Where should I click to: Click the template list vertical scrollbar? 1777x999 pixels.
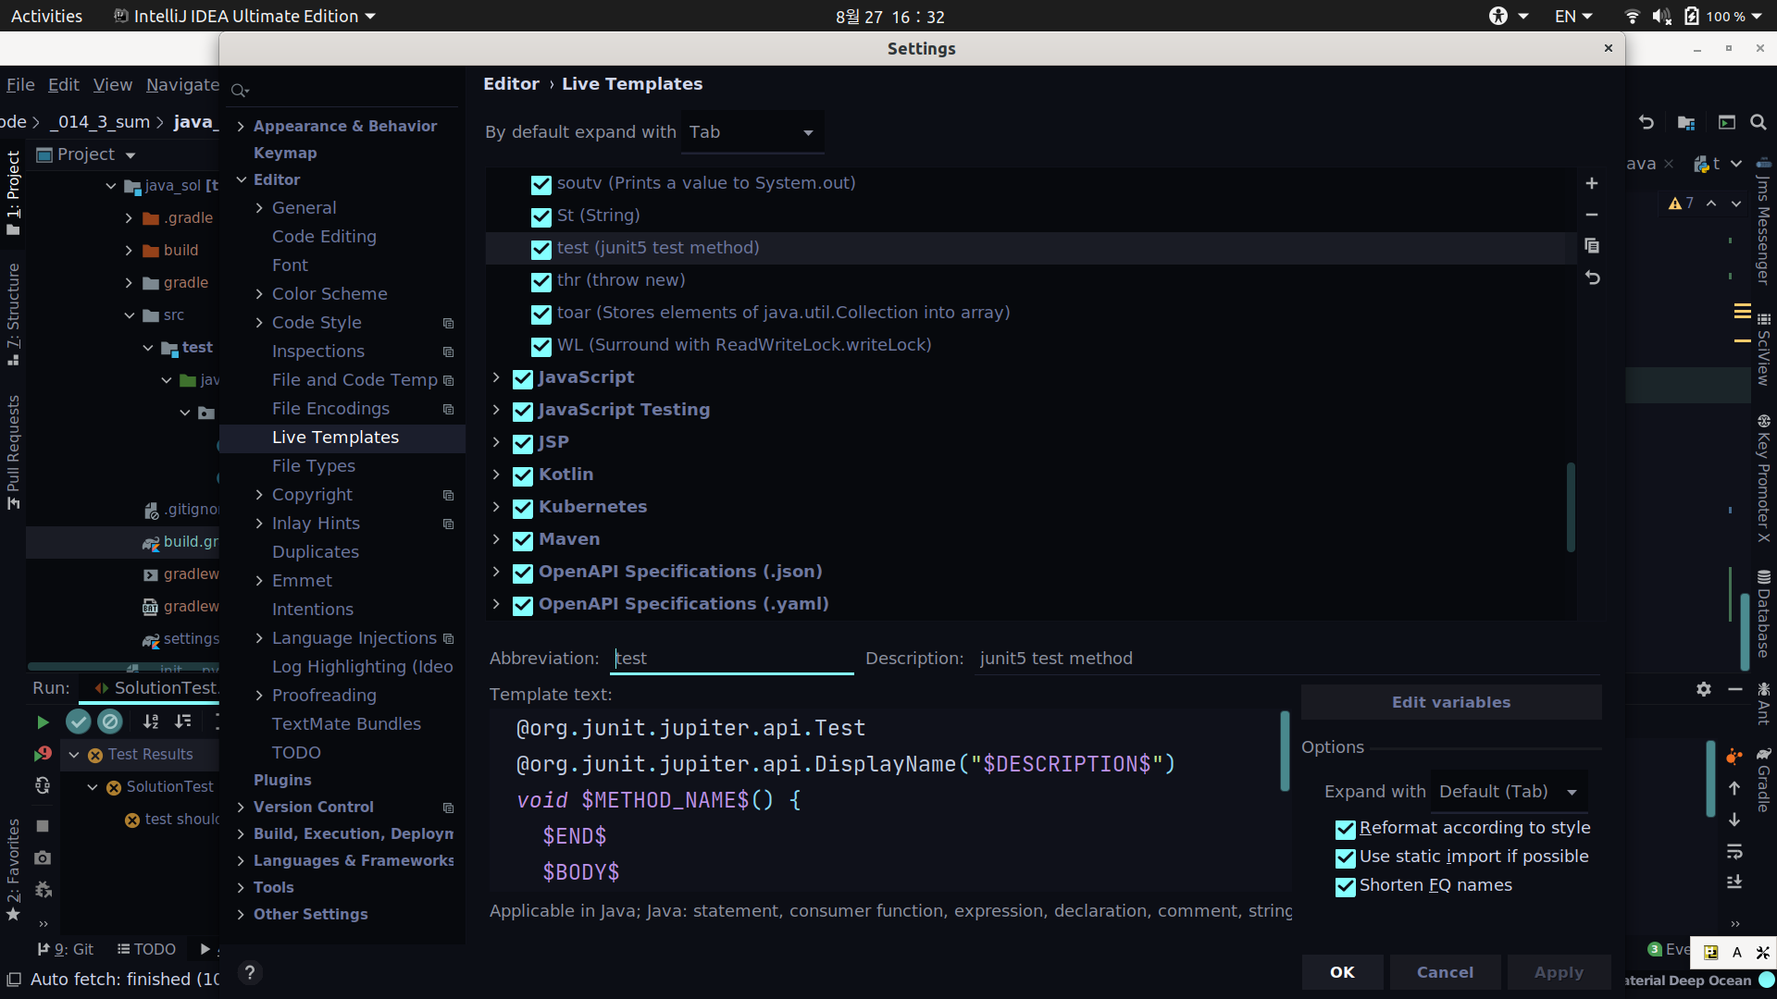[x=1571, y=507]
